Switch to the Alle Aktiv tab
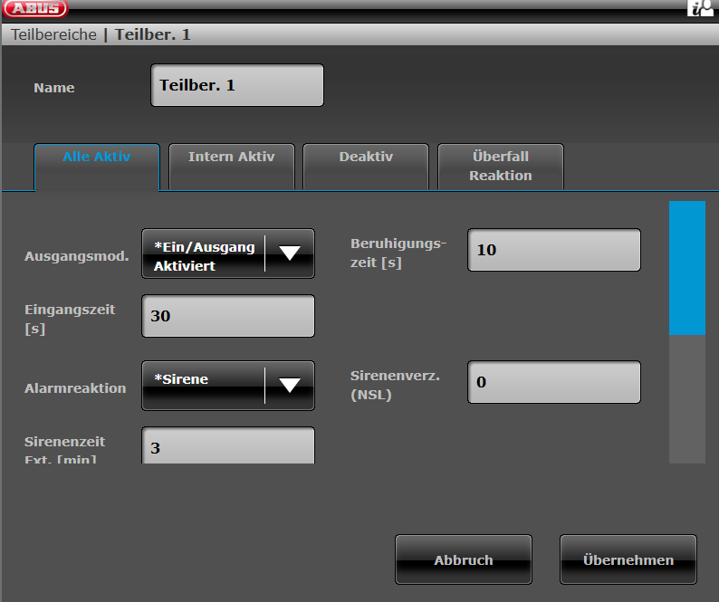 [x=97, y=157]
